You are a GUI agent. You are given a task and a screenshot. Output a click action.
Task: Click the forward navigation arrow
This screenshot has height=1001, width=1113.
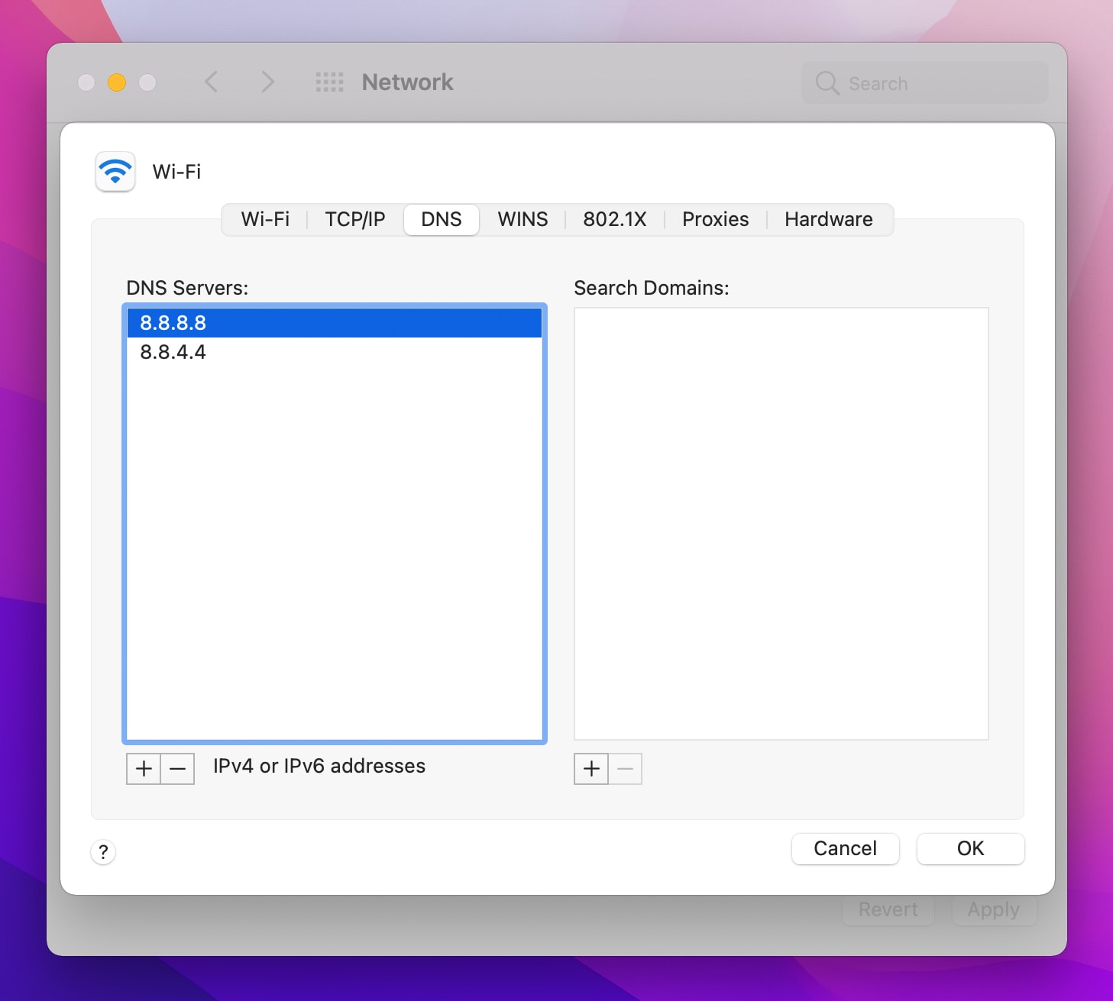click(267, 82)
